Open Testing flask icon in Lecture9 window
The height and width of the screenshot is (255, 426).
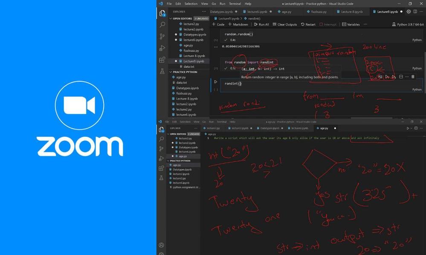pyautogui.click(x=162, y=71)
